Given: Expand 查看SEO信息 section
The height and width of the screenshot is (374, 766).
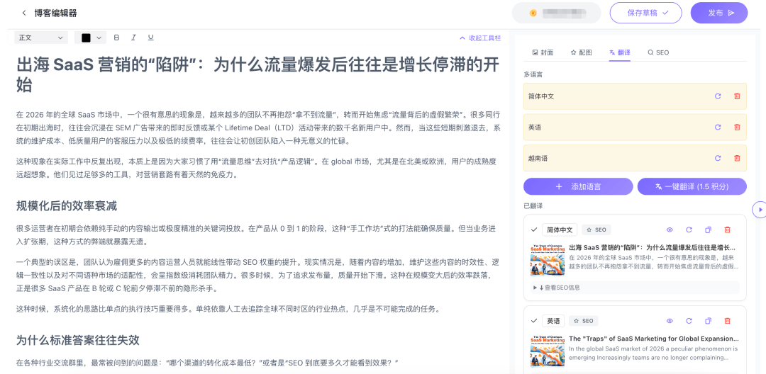Looking at the screenshot, I should 557,288.
